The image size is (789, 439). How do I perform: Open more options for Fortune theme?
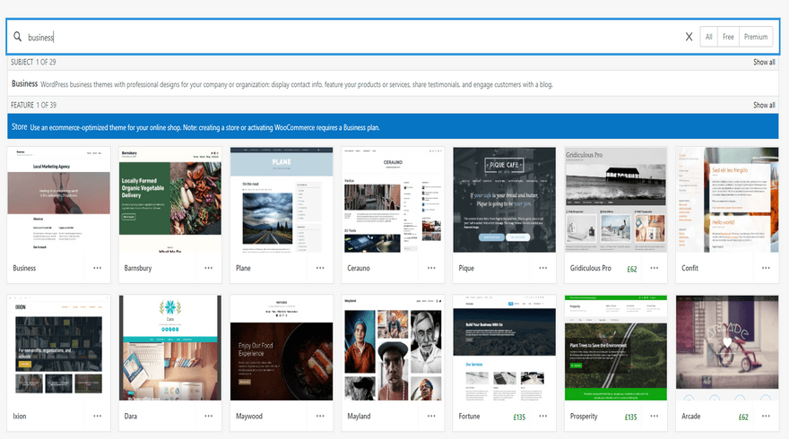pyautogui.click(x=543, y=416)
